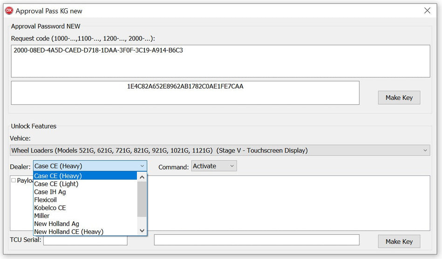Choose Case CE (Light) dealer option

(x=56, y=184)
